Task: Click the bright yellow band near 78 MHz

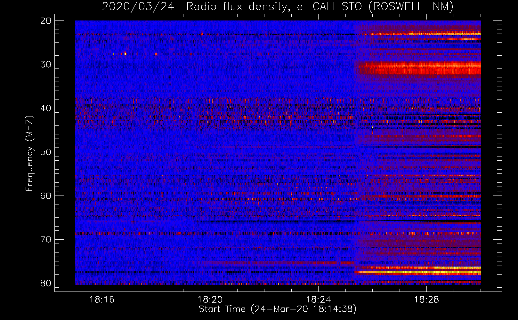Action: pos(418,273)
